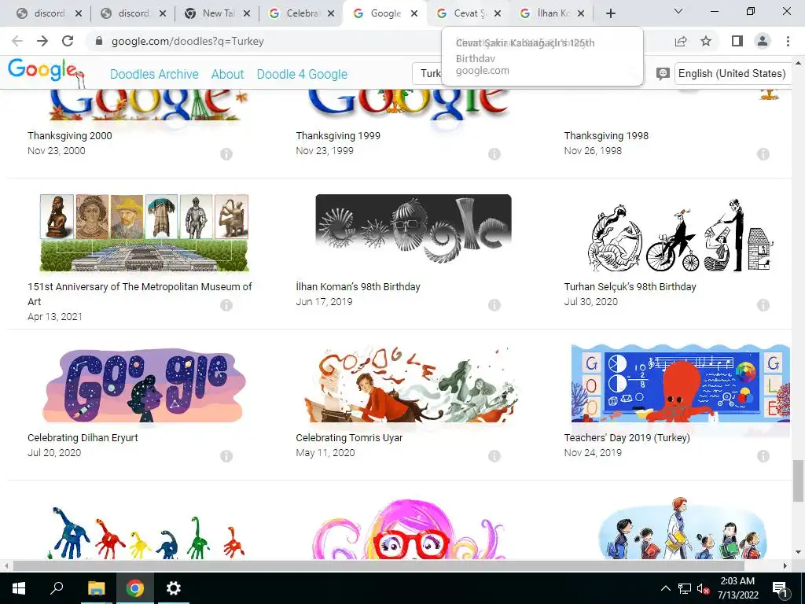Screen dimensions: 805x604
Task: Open Celebrating Tomris Uyar title
Action: pyautogui.click(x=349, y=437)
